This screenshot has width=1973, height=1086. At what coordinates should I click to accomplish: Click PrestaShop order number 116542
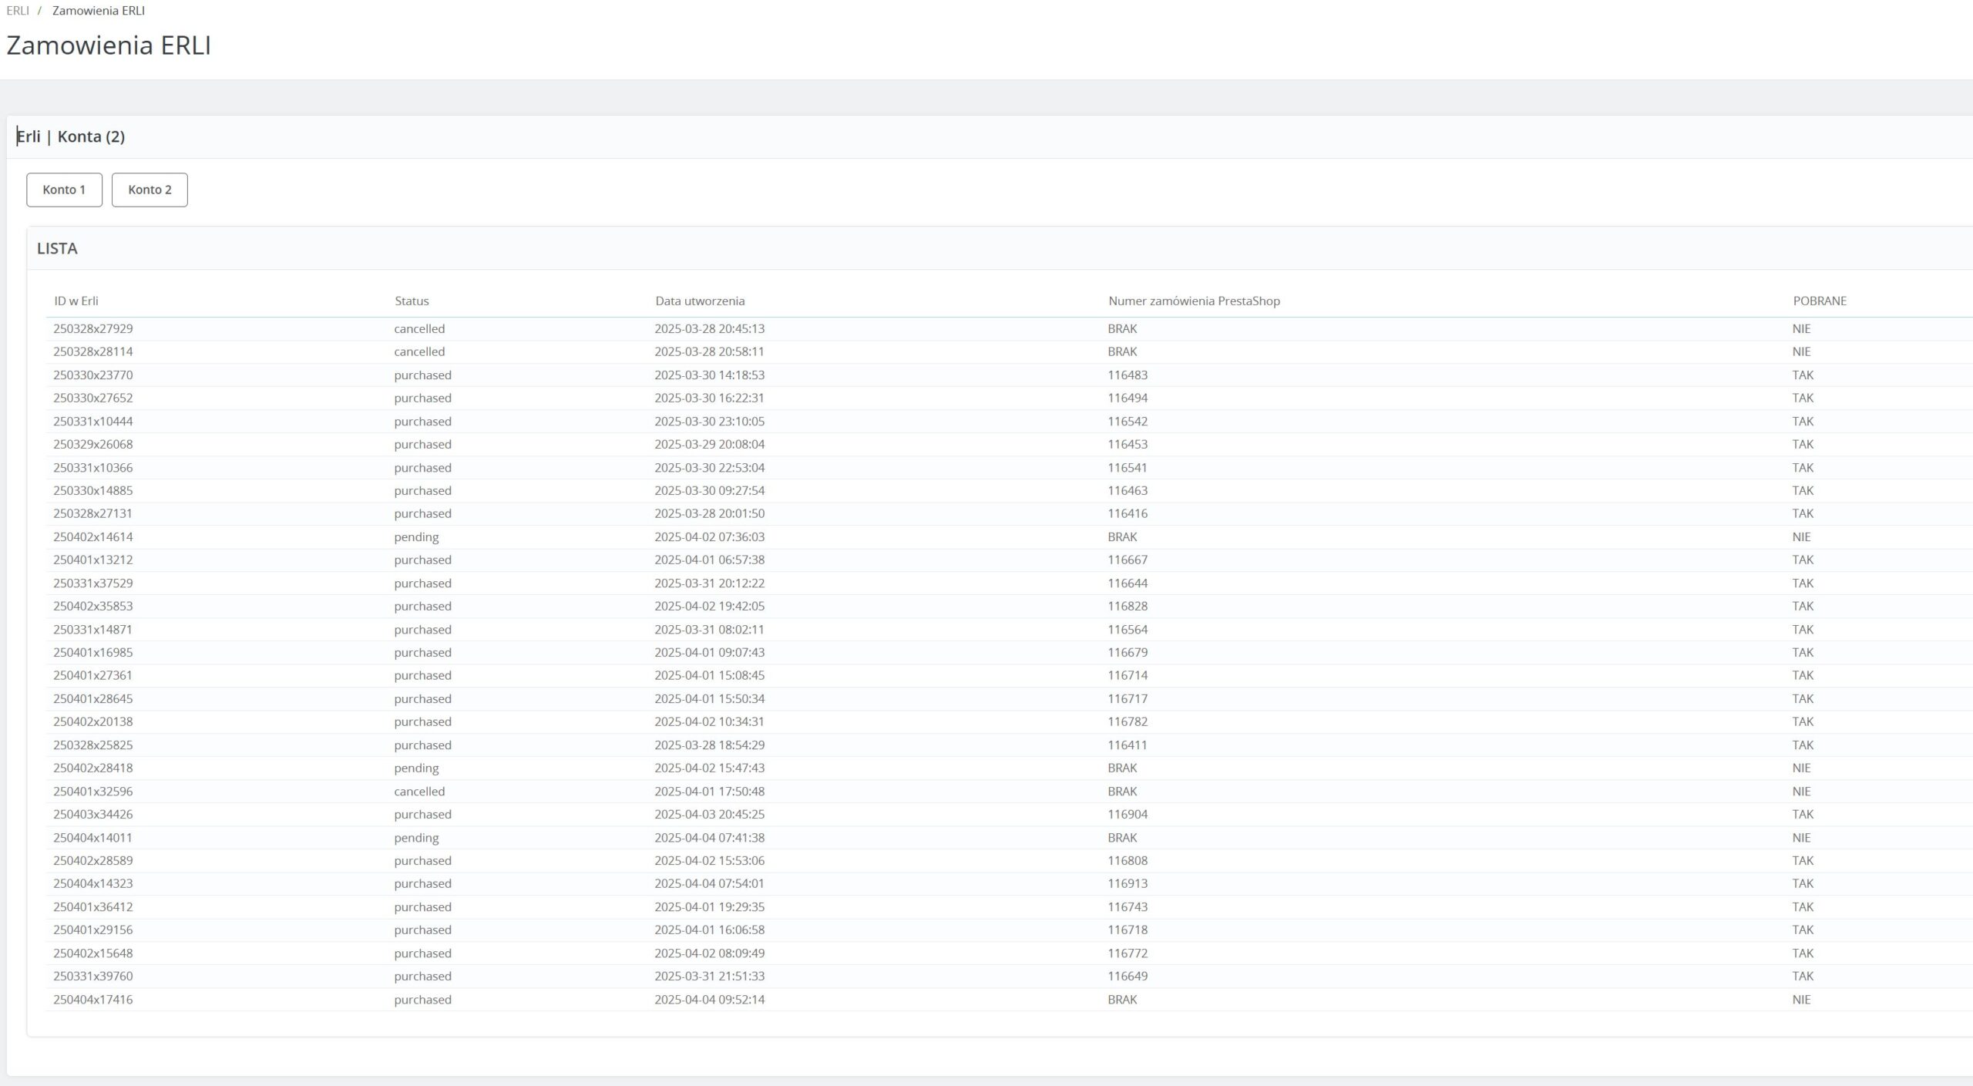click(1128, 421)
